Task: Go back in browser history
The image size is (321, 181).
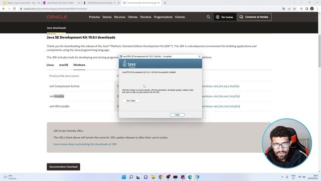Action: (x=4, y=9)
